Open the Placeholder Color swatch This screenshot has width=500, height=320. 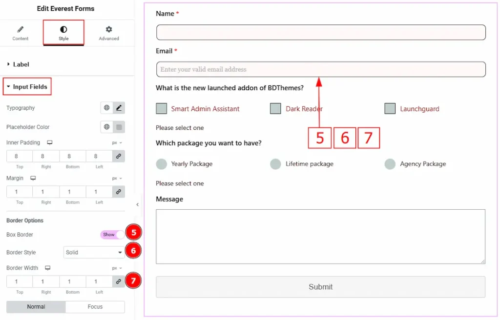click(x=119, y=127)
